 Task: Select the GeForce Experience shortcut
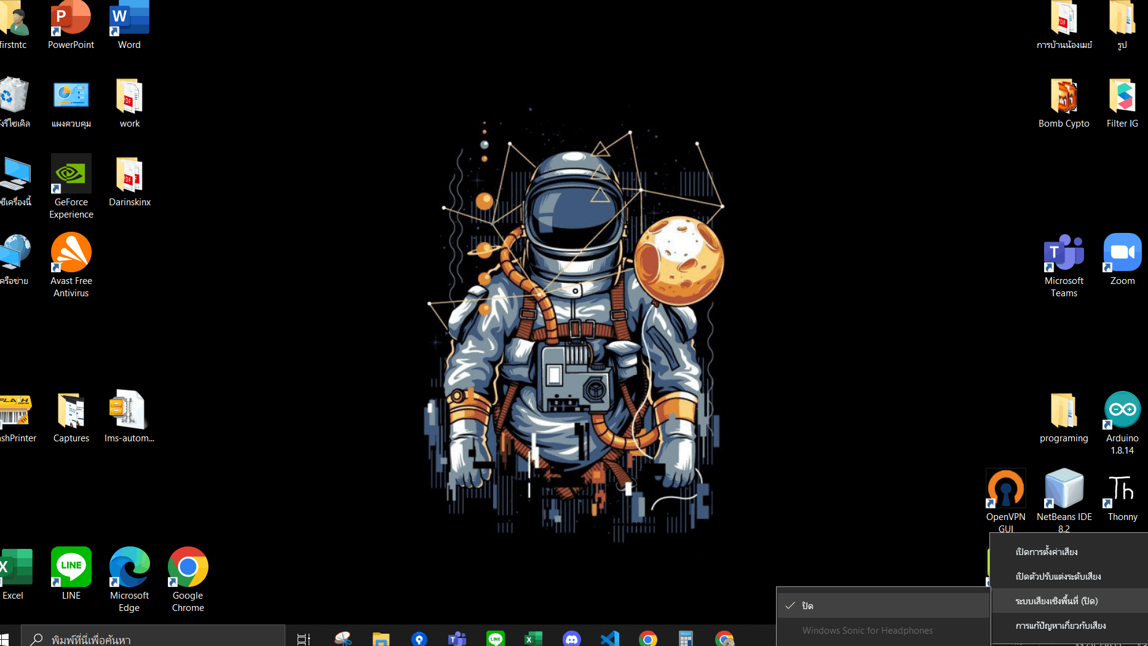click(x=71, y=187)
